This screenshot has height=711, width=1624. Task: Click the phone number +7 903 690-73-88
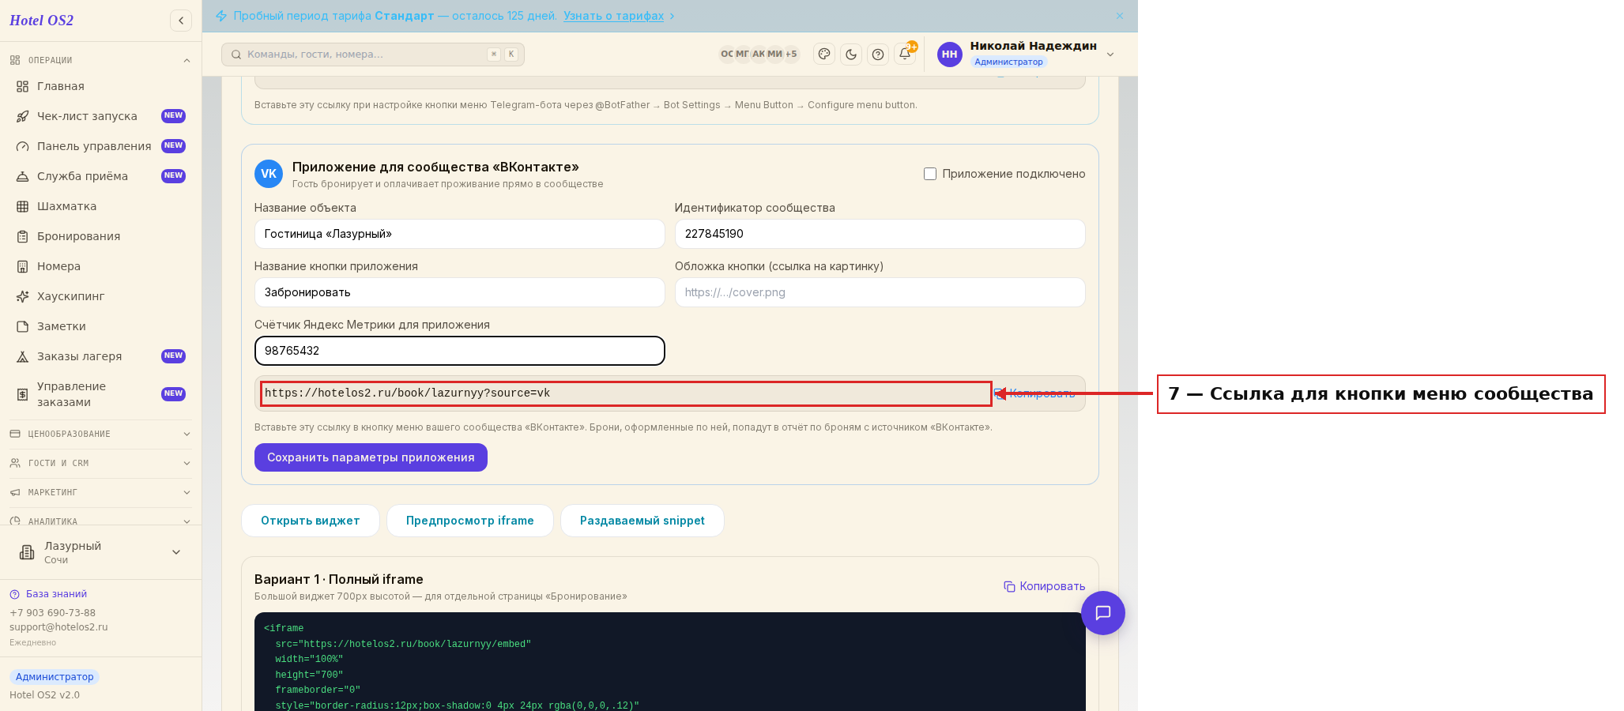[52, 613]
